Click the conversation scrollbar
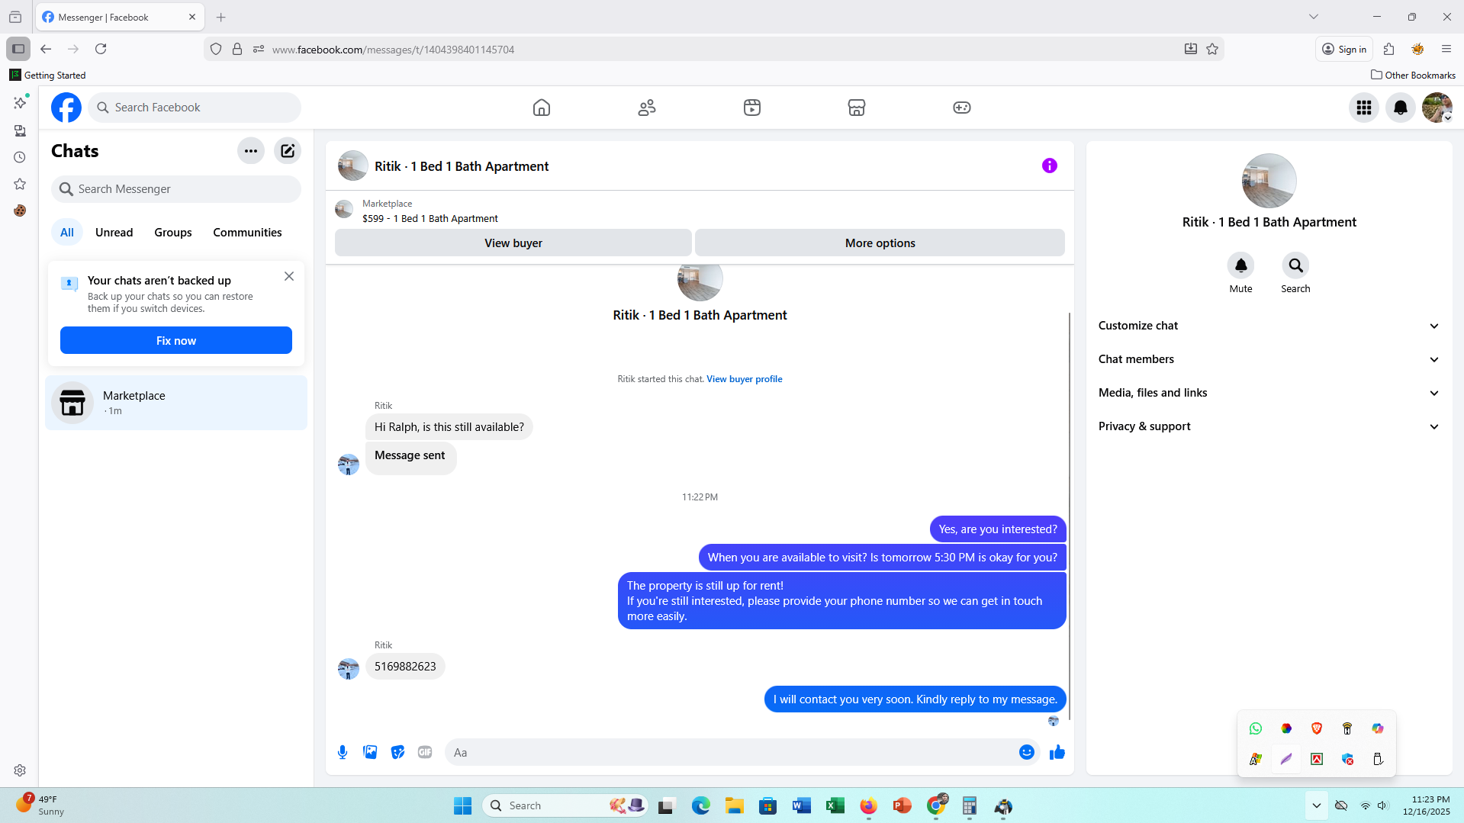 (x=1070, y=516)
